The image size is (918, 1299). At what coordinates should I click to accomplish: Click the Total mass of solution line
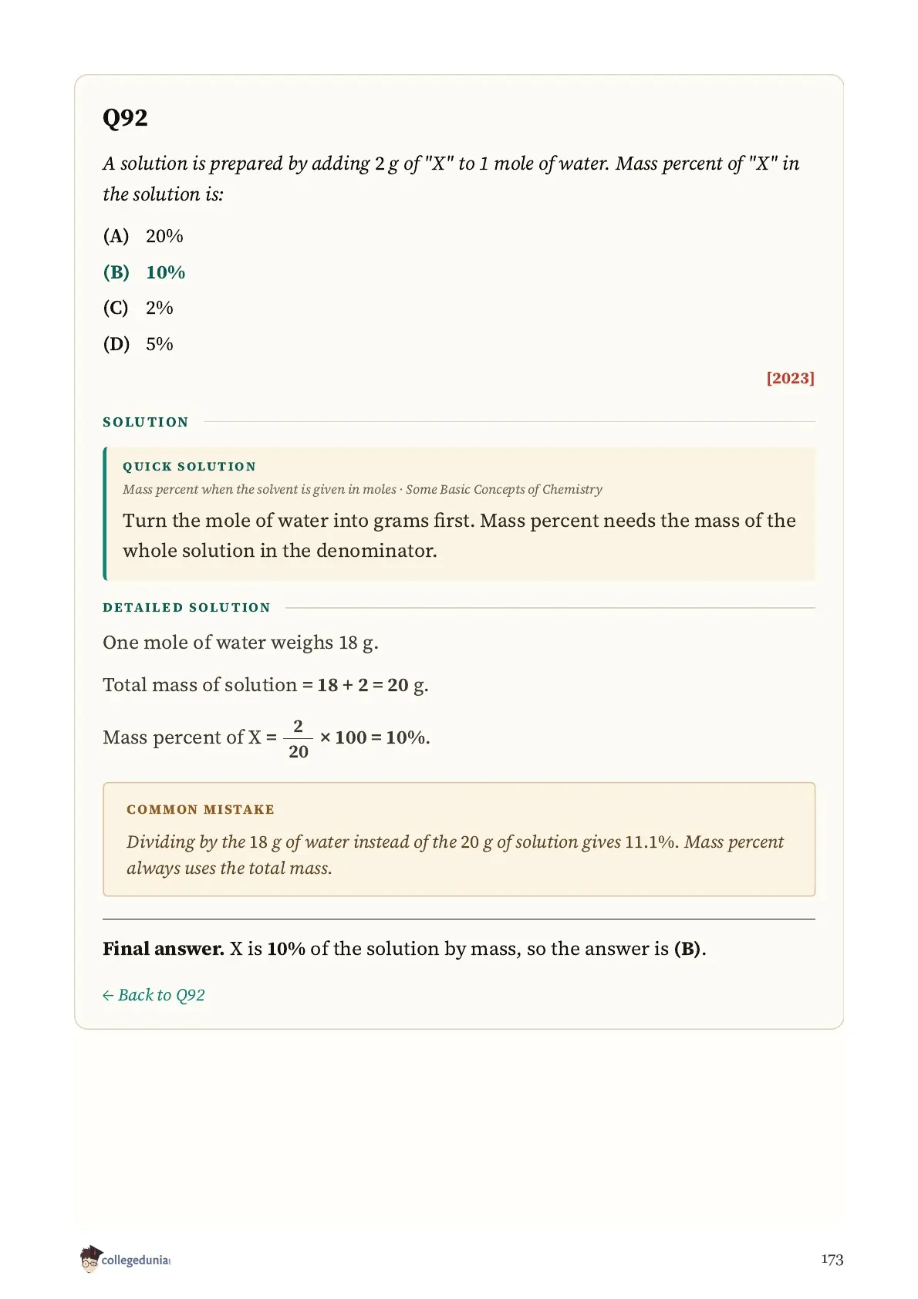click(x=265, y=685)
